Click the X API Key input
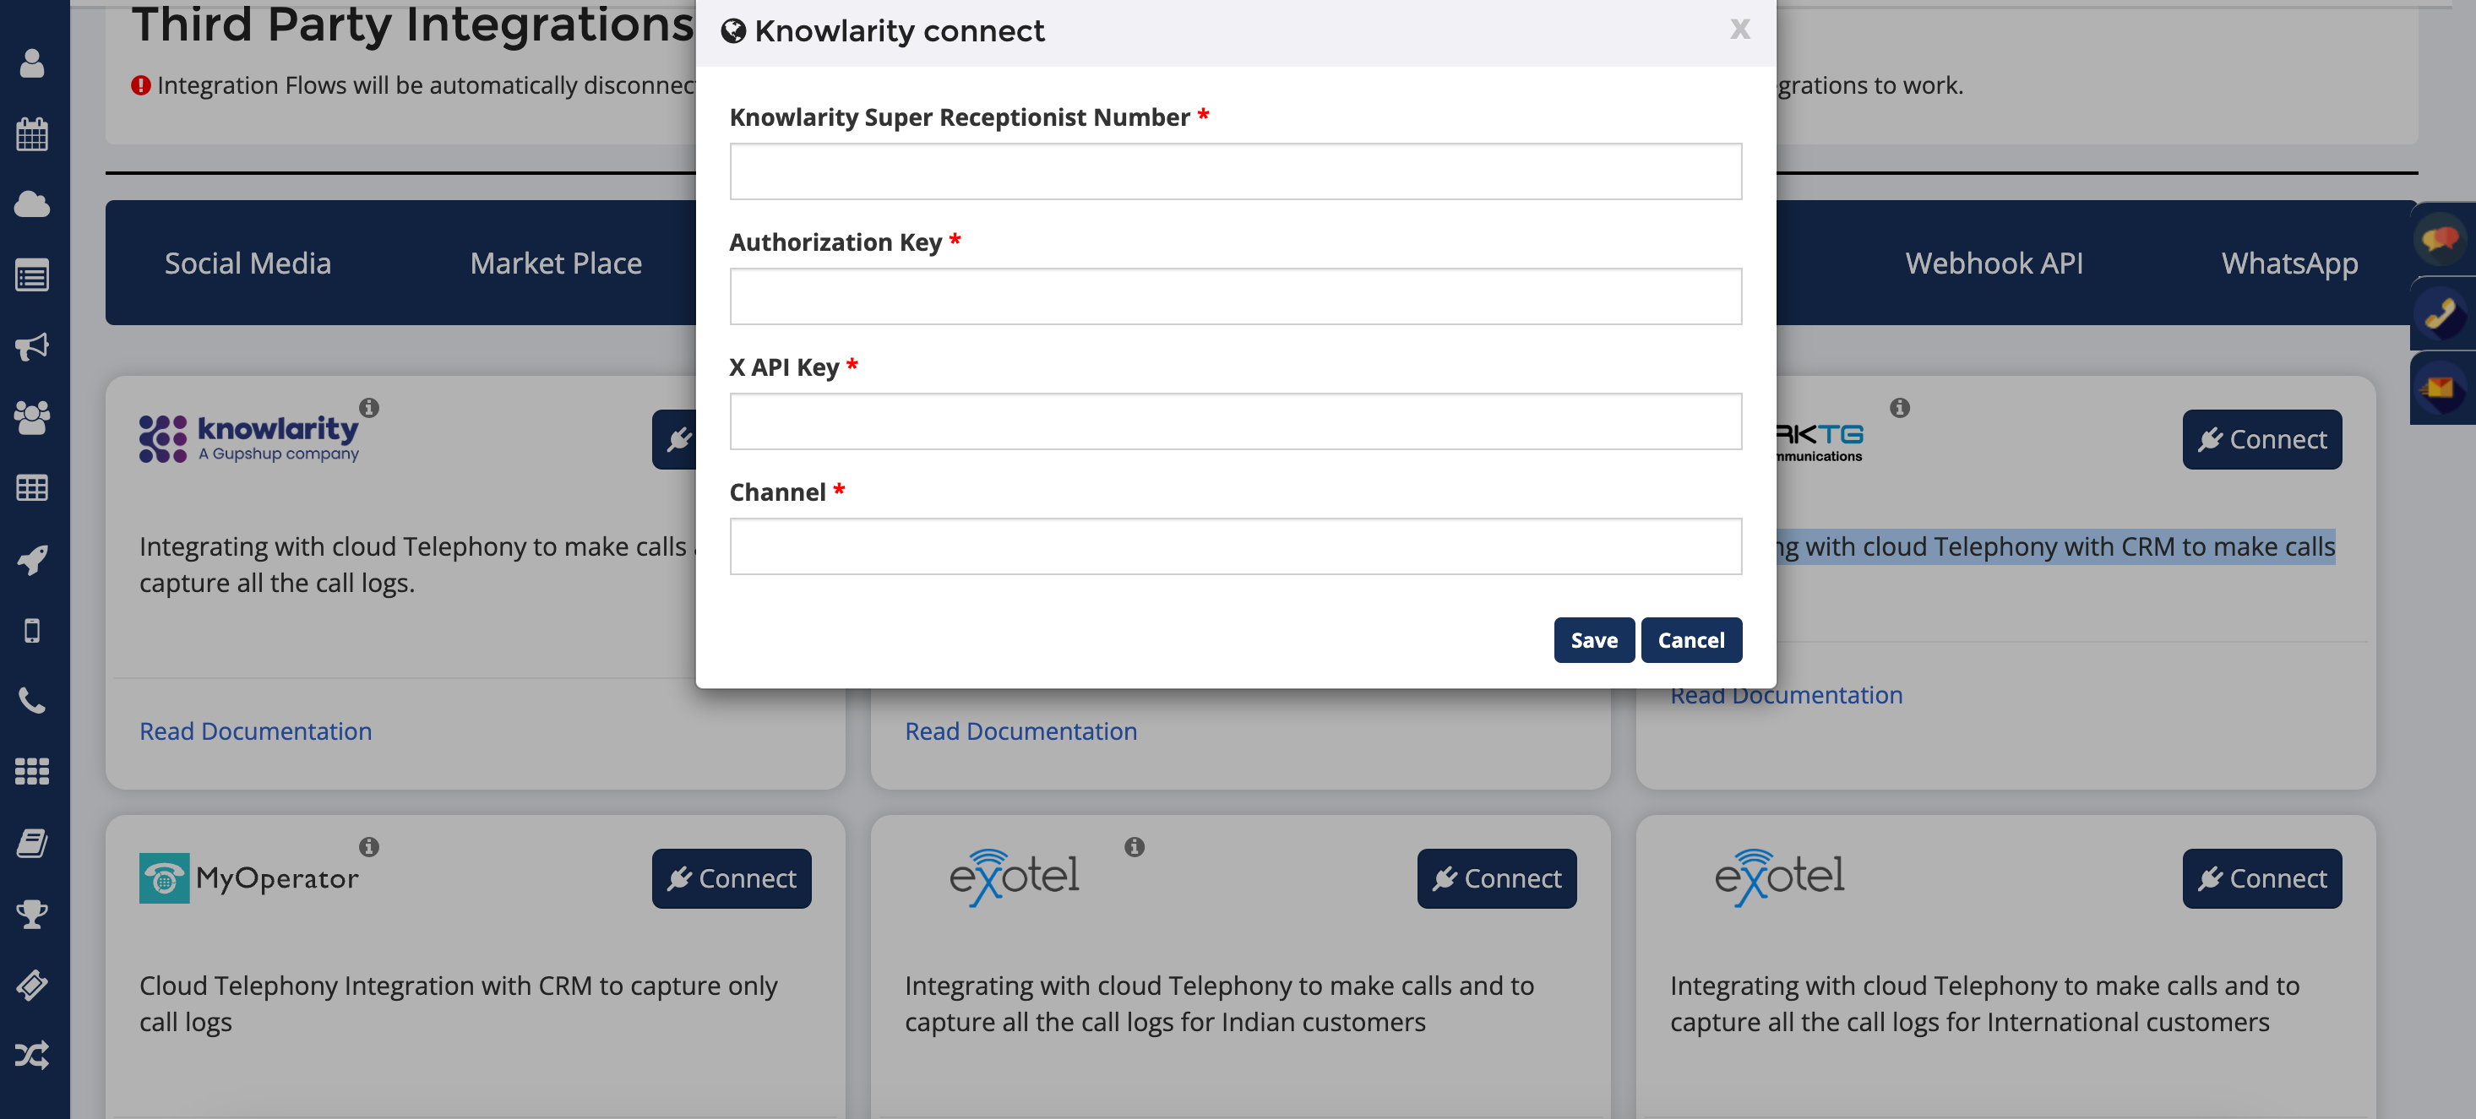This screenshot has width=2476, height=1119. click(1235, 421)
